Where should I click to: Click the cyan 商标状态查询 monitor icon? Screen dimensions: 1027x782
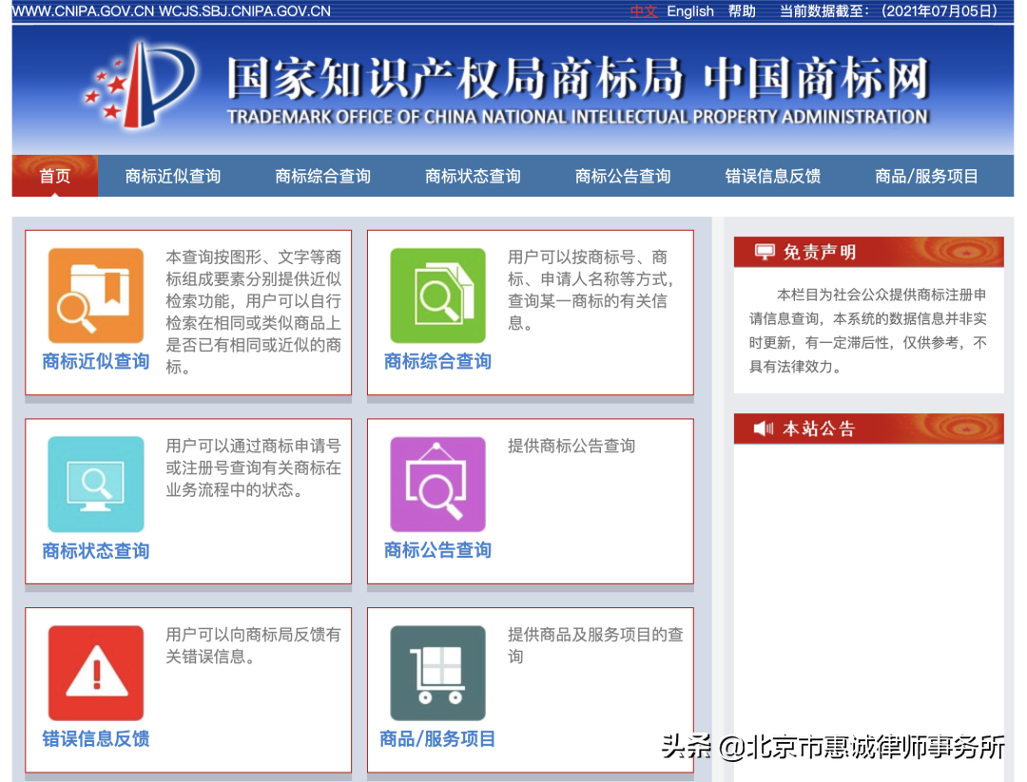(96, 485)
